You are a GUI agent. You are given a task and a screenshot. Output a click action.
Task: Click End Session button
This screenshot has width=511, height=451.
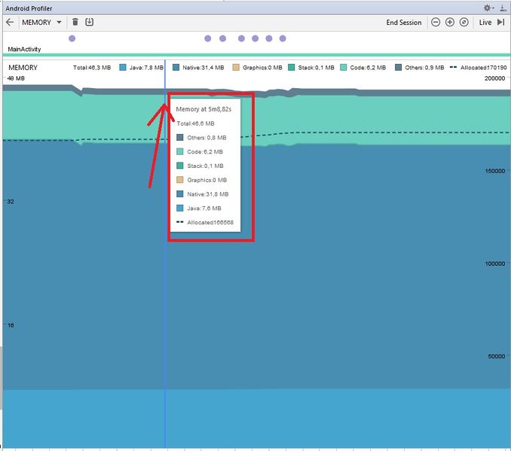point(404,22)
